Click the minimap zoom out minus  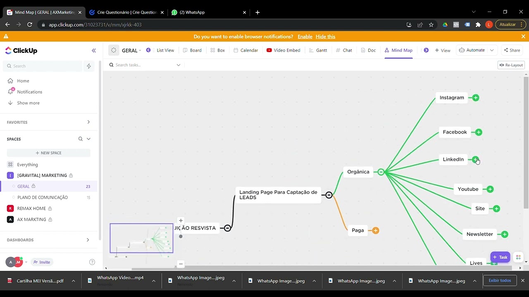(x=181, y=264)
